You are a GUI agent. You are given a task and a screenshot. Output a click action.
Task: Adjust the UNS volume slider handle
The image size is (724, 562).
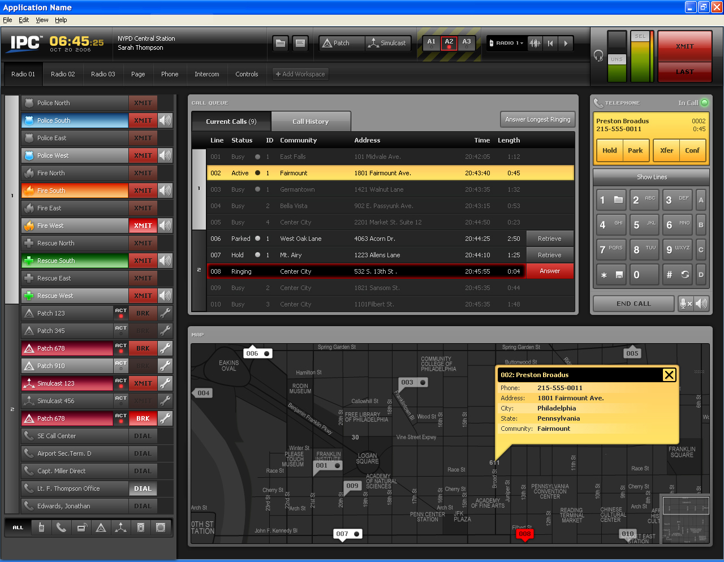click(617, 59)
